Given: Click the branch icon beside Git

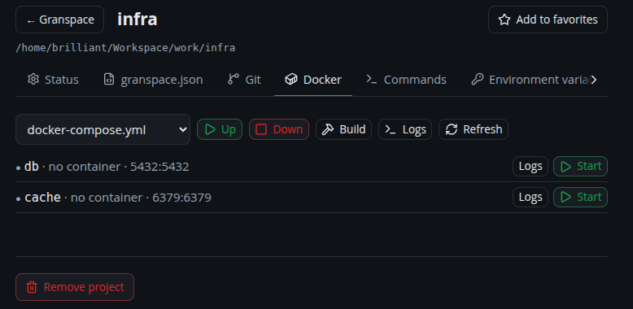Looking at the screenshot, I should 234,79.
